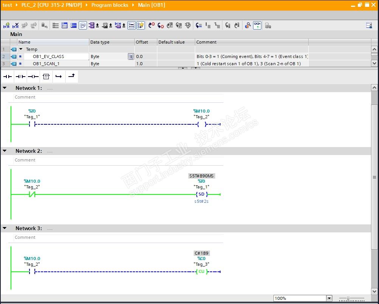Select the %M10.0 output coil in Network 1
Viewport: 379px width, 304px height.
pos(202,124)
